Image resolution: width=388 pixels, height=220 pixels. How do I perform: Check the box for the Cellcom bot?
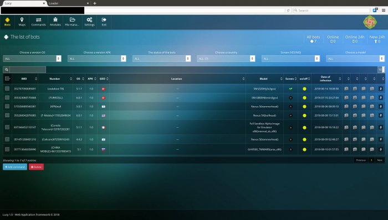tap(7, 139)
